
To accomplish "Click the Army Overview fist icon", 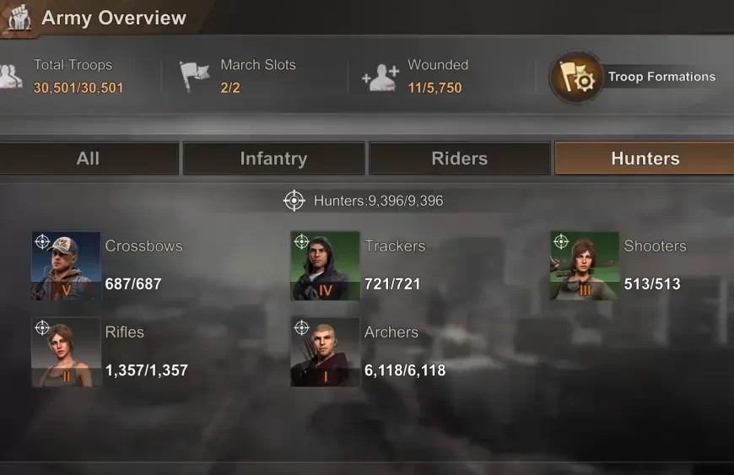I will click(x=19, y=19).
